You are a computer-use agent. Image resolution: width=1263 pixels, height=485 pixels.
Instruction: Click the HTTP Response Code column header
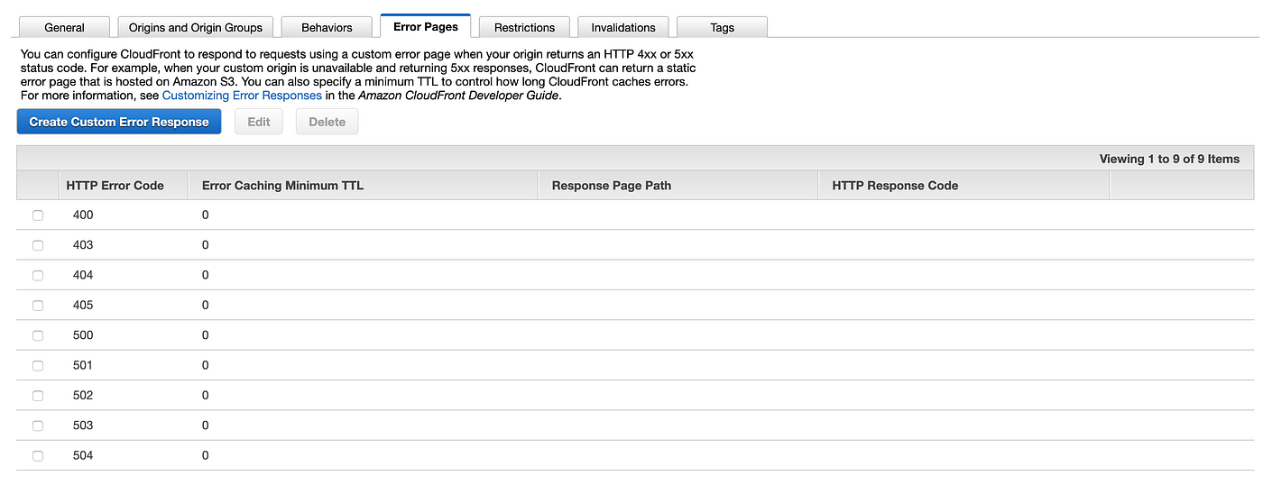(x=963, y=185)
